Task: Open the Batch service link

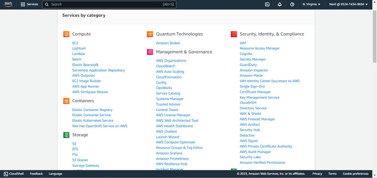Action: pos(77,59)
